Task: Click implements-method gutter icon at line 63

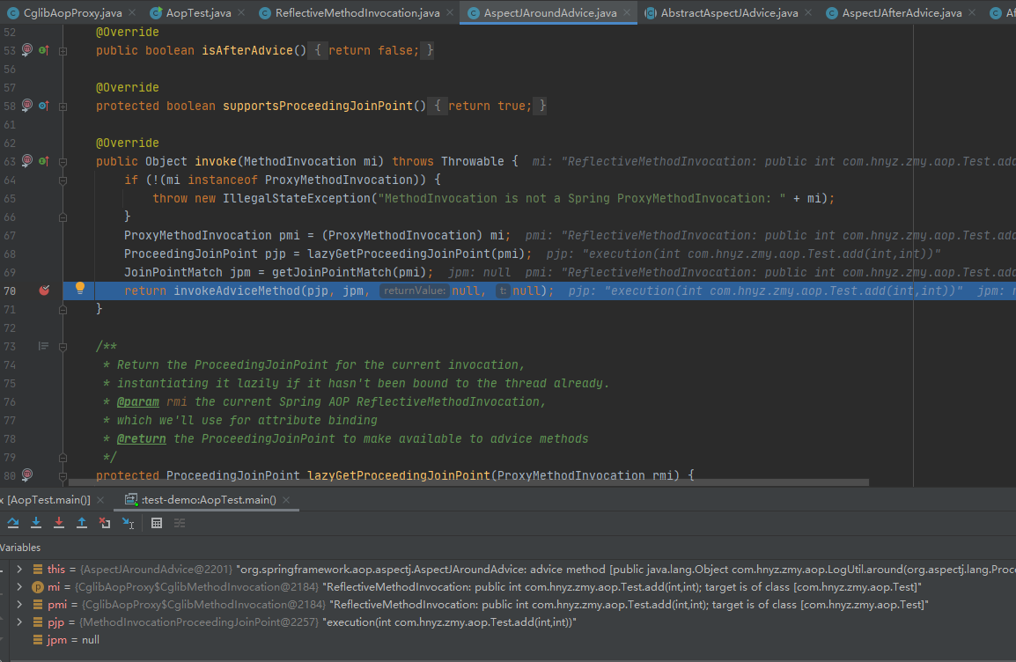Action: [x=43, y=160]
